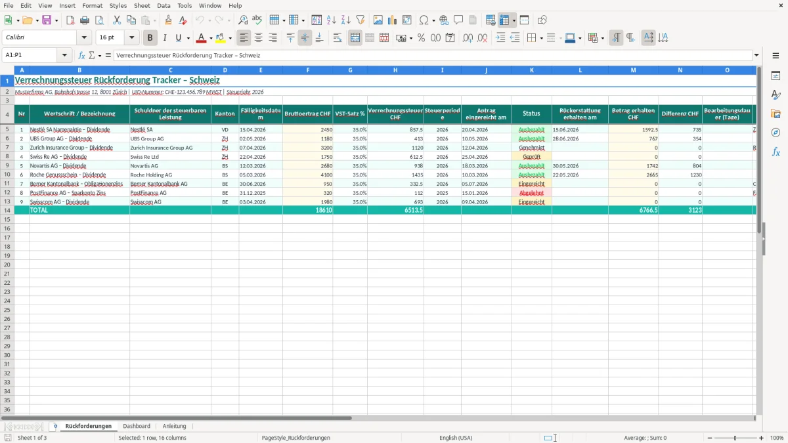Adjust the zoom slider in status bar
The width and height of the screenshot is (788, 443).
click(735, 438)
